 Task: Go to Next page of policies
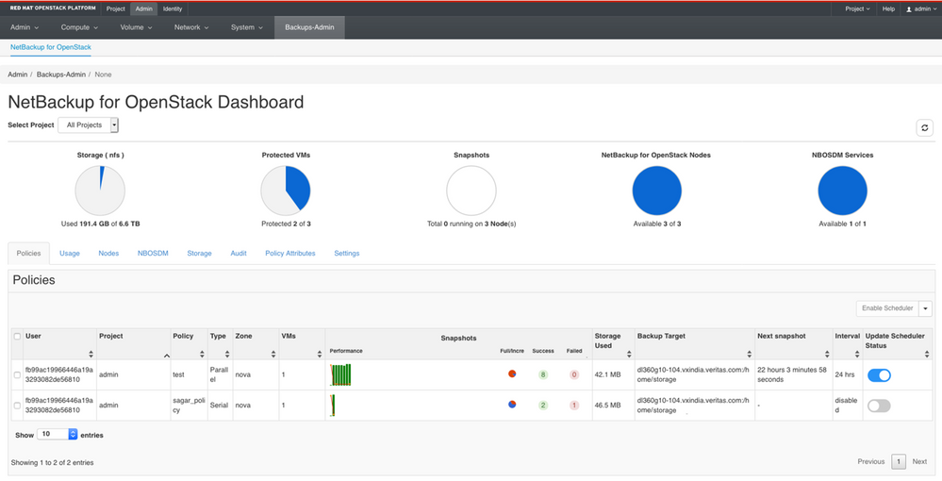tap(919, 461)
